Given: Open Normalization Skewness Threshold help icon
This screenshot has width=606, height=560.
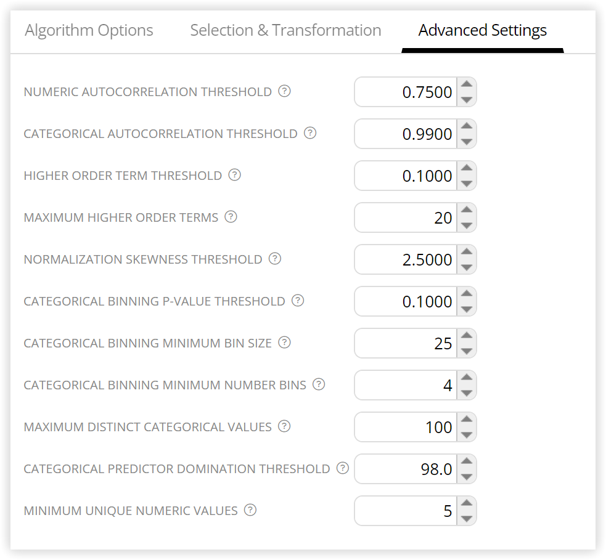Looking at the screenshot, I should point(275,259).
